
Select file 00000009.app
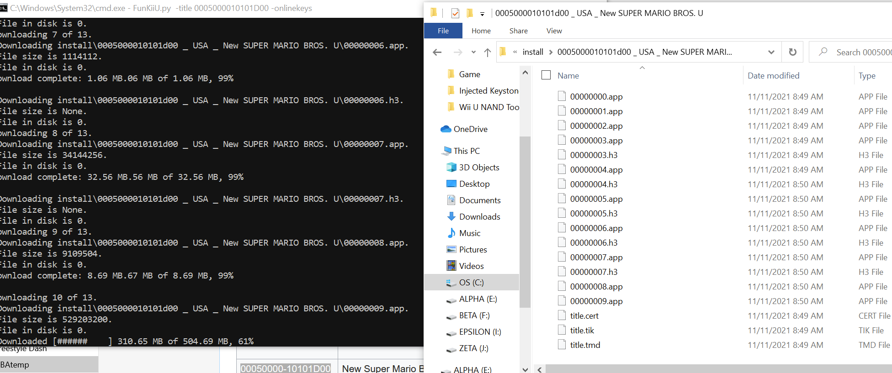pos(596,301)
